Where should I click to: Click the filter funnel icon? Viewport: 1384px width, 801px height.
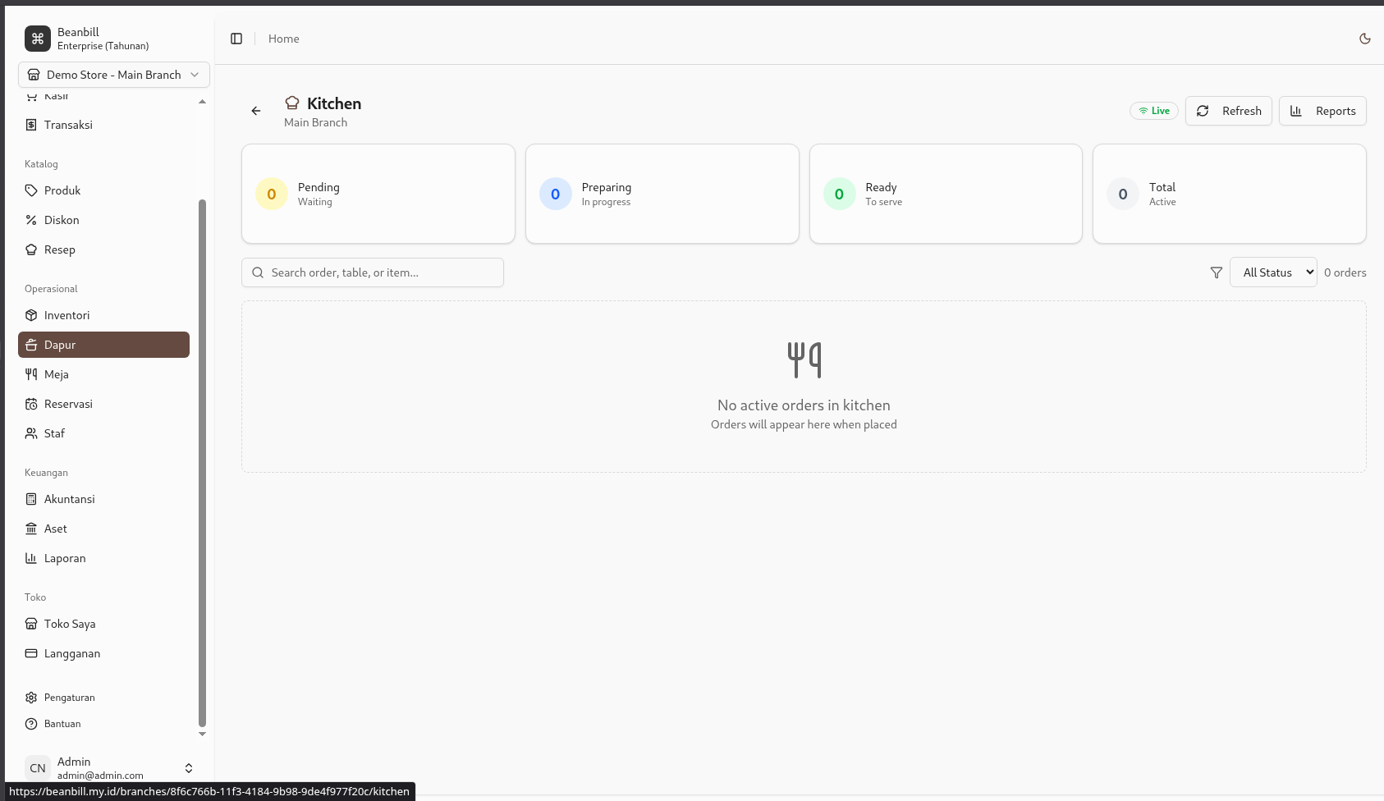point(1216,272)
